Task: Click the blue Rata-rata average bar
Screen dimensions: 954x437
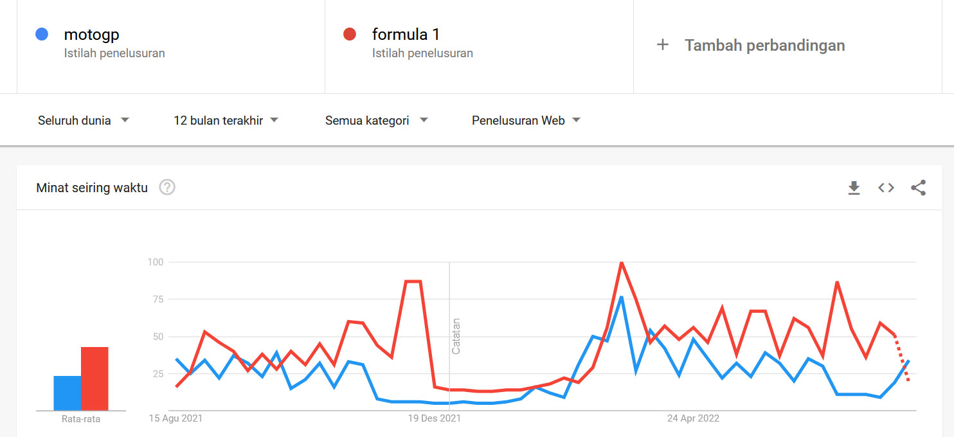Action: 67,393
